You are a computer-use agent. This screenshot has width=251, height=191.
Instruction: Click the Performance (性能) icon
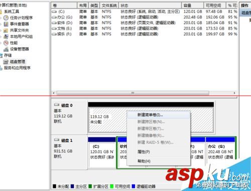[x=6, y=43]
